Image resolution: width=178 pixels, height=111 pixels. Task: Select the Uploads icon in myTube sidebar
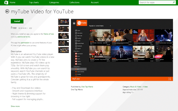76,48
